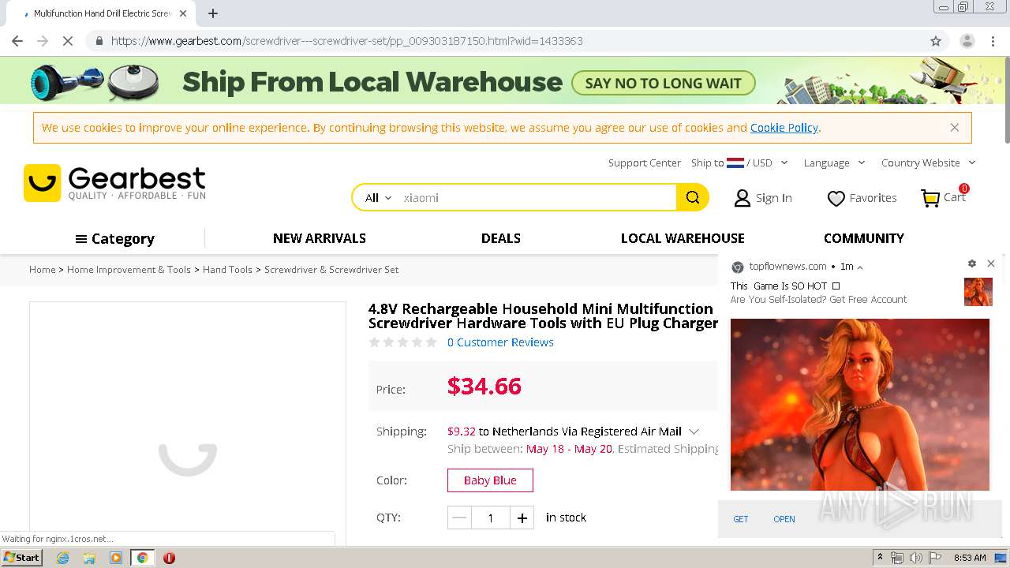View site security lock info

pyautogui.click(x=99, y=41)
